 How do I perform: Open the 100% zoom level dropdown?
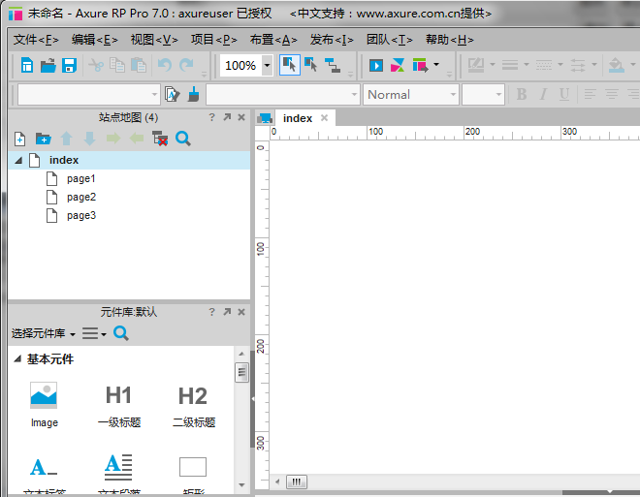coord(265,66)
